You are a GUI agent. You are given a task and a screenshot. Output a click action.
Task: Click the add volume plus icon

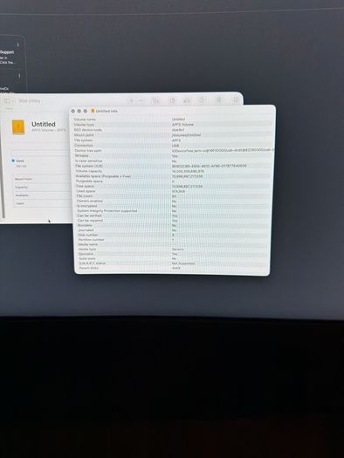pos(131,100)
